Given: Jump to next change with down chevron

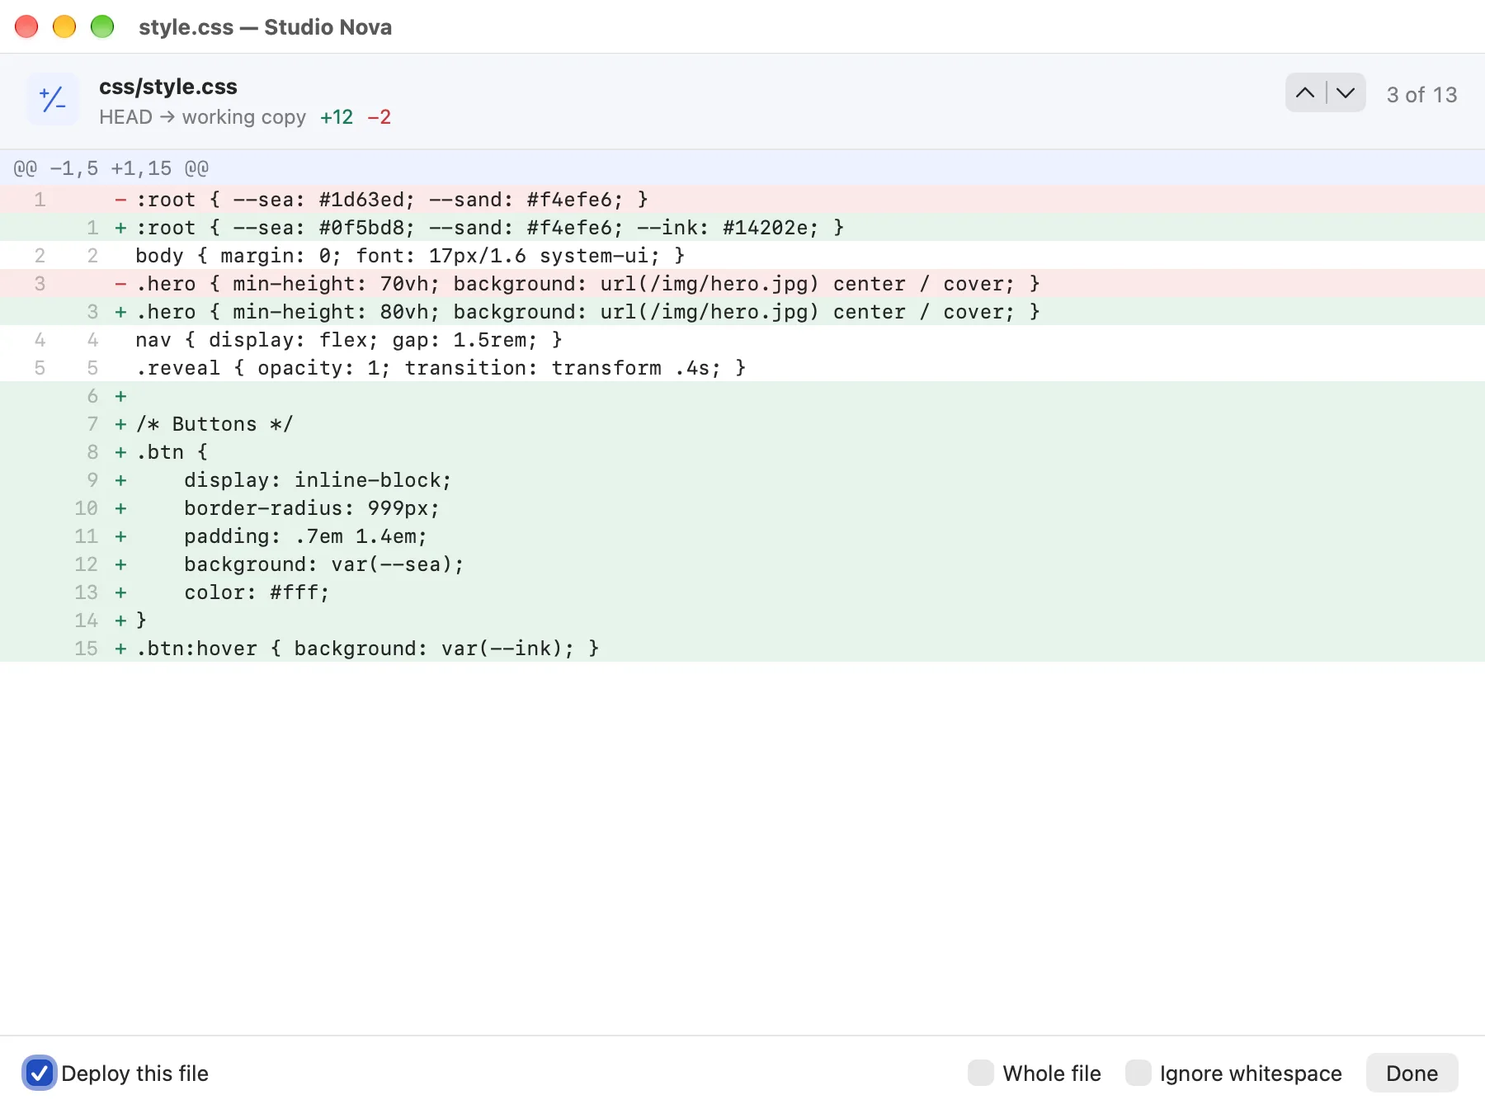Looking at the screenshot, I should click(1346, 93).
